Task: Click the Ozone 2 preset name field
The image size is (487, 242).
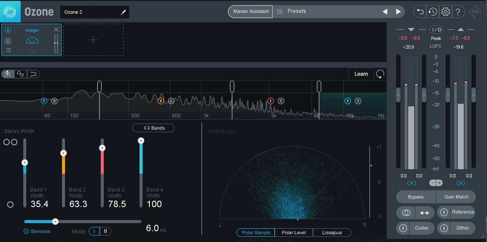Action: [x=95, y=12]
